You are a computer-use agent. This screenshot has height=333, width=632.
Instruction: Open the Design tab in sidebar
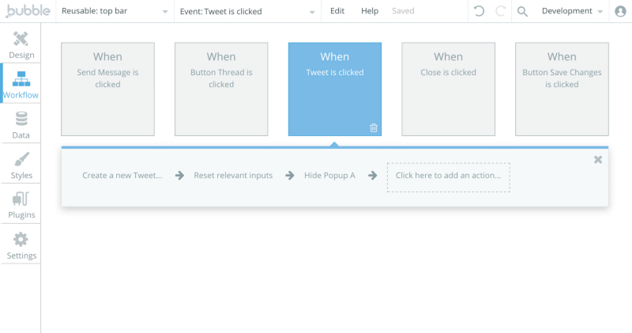click(x=21, y=45)
